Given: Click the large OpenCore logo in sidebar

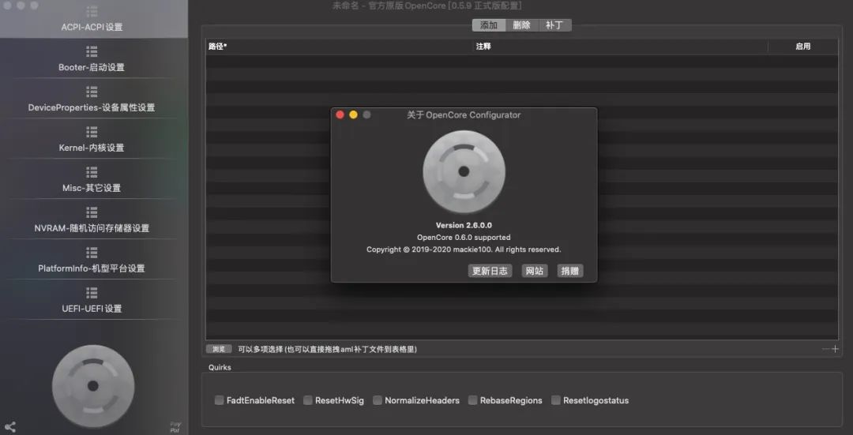Looking at the screenshot, I should [x=93, y=386].
